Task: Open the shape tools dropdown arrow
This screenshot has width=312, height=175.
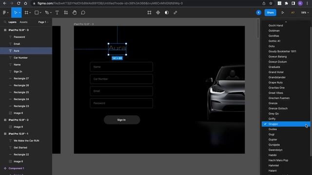Action: [40, 13]
